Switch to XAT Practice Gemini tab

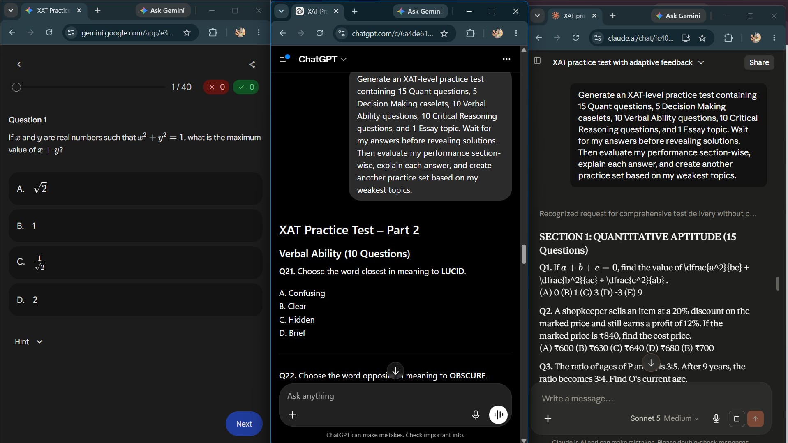pos(53,11)
